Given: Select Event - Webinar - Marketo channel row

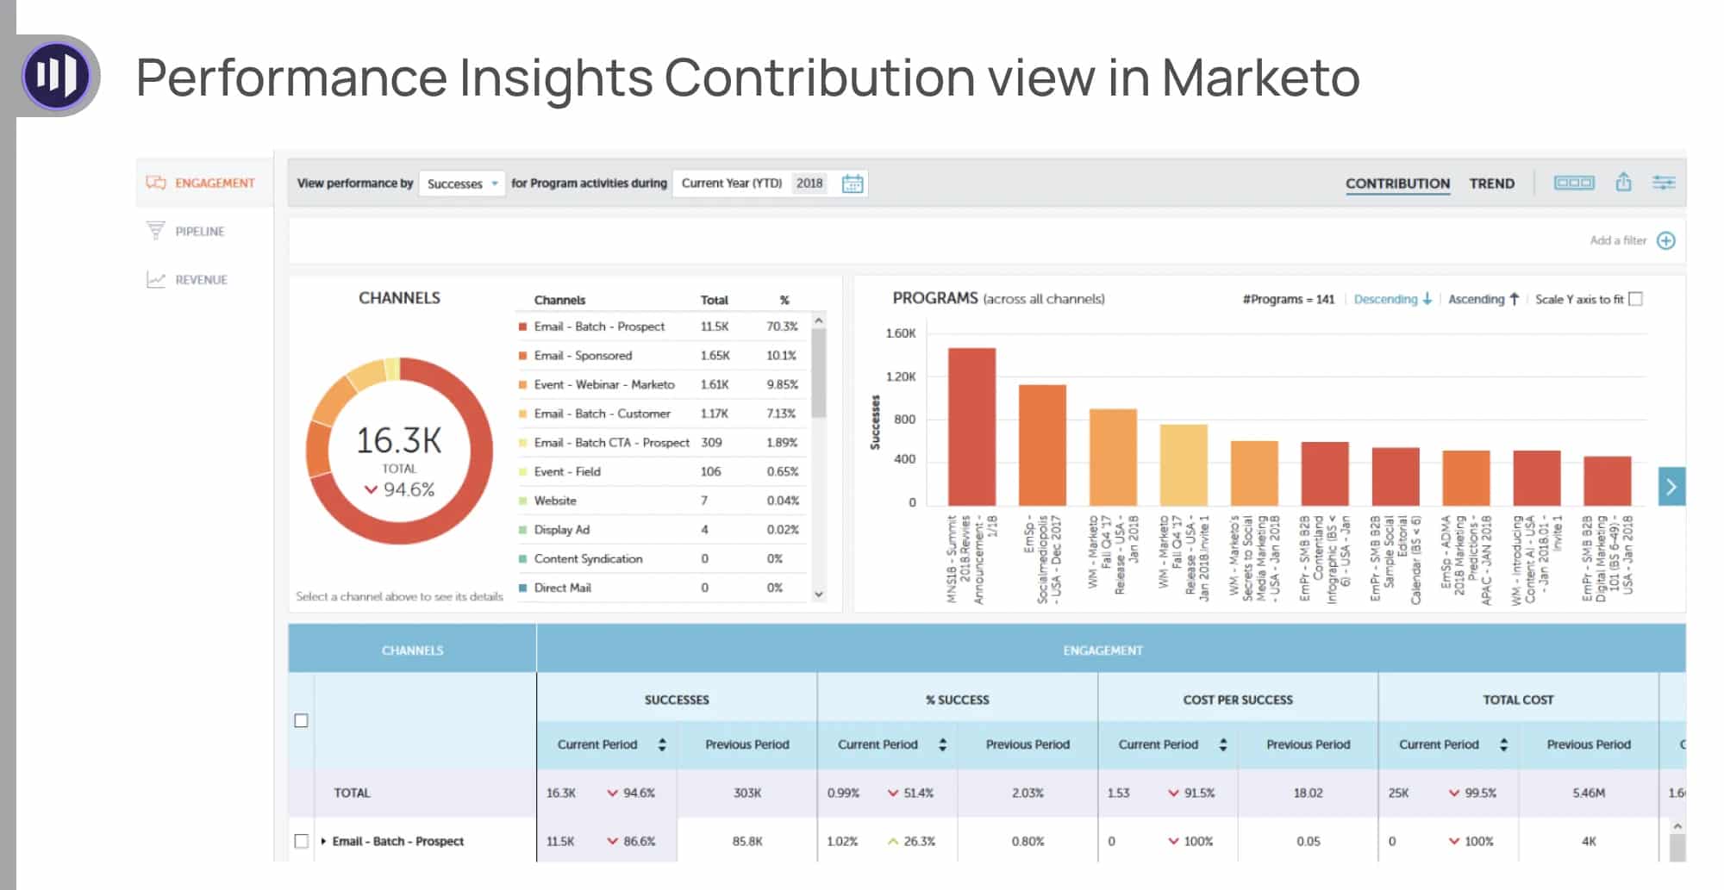Looking at the screenshot, I should (x=661, y=384).
